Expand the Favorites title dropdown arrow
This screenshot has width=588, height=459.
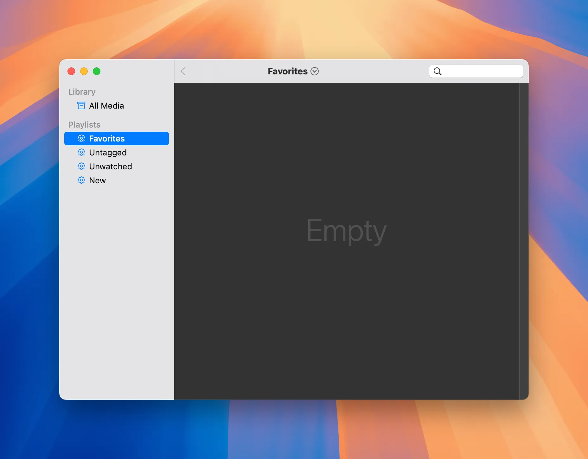(x=315, y=72)
